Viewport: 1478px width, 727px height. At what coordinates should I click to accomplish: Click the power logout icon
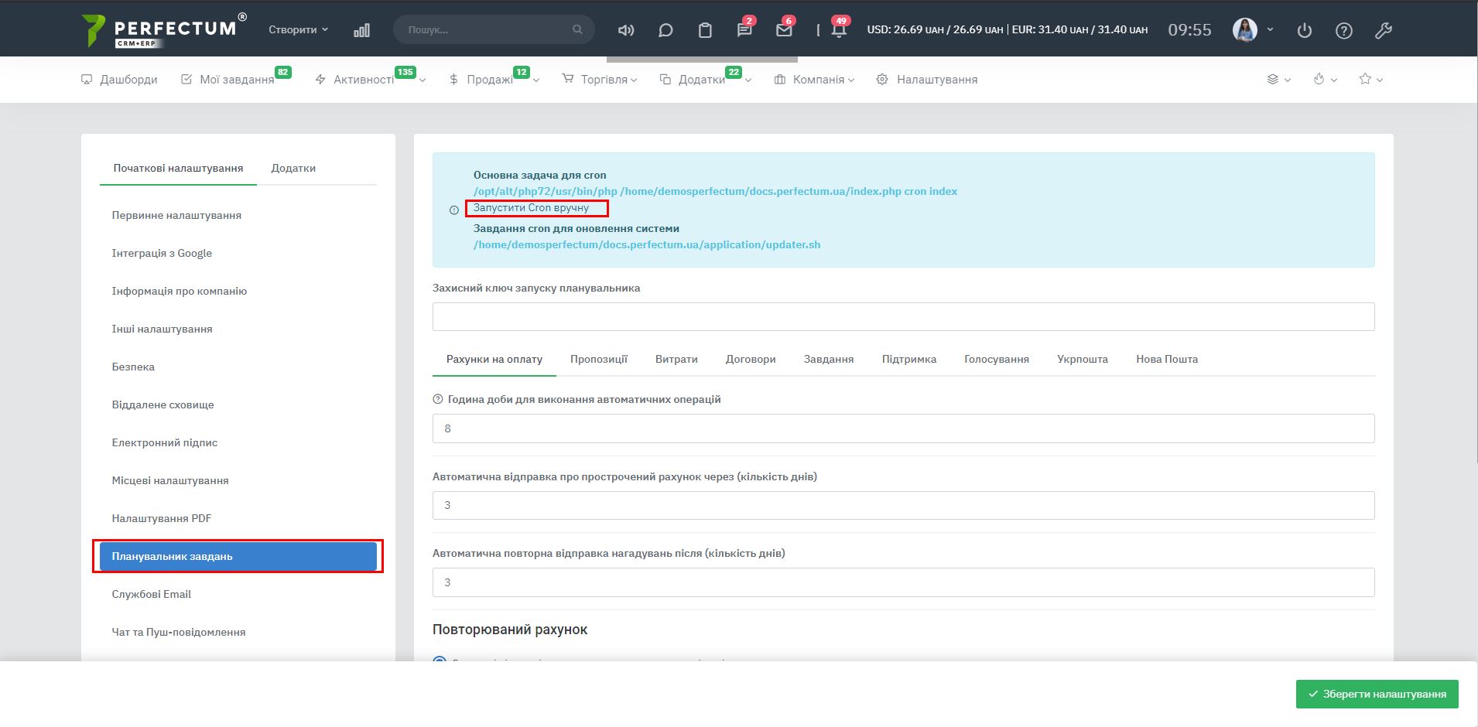[x=1305, y=30]
